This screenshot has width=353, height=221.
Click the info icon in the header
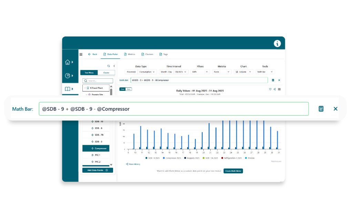(278, 44)
